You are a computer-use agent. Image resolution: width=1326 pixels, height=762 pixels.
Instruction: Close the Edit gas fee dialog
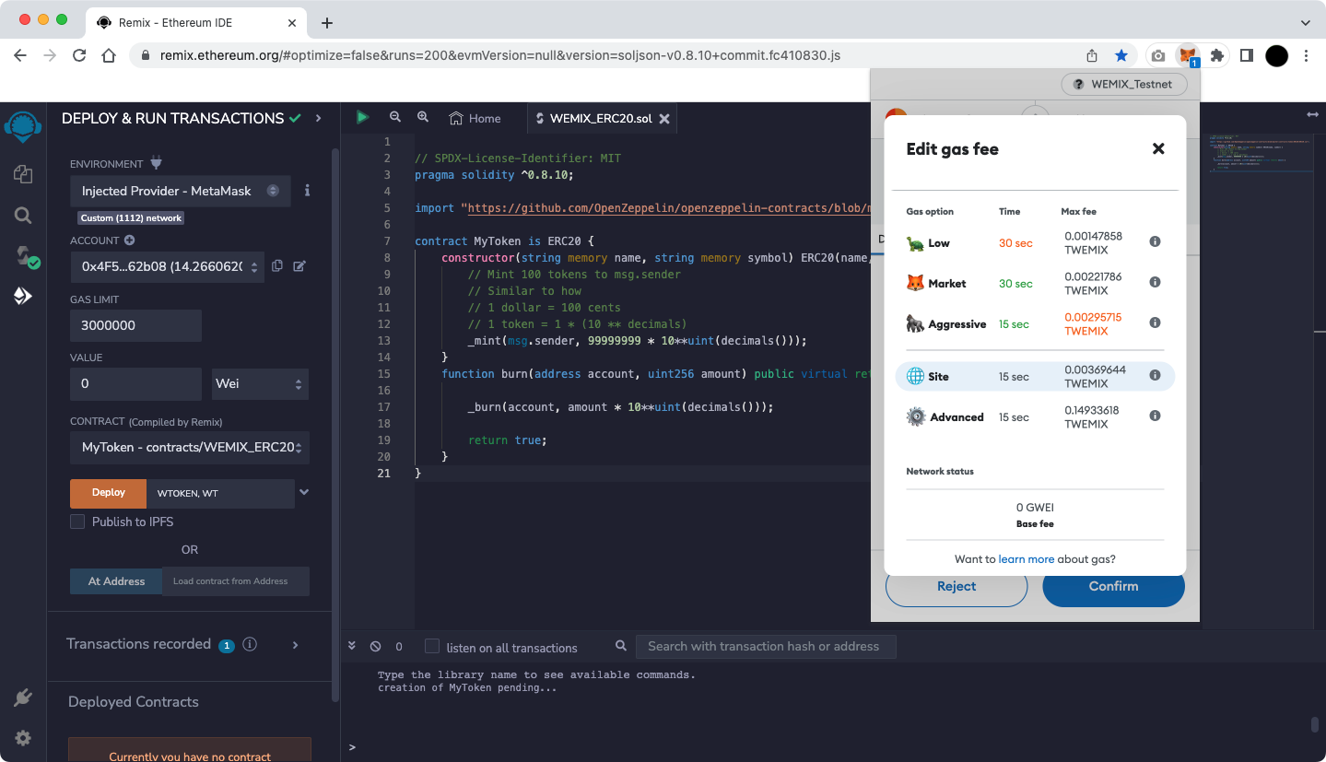tap(1158, 148)
